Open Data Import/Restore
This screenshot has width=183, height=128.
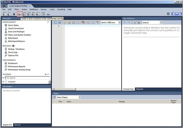click(x=17, y=41)
